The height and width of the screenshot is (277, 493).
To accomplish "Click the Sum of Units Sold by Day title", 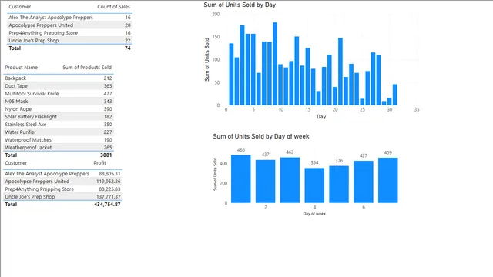I will 240,5.
